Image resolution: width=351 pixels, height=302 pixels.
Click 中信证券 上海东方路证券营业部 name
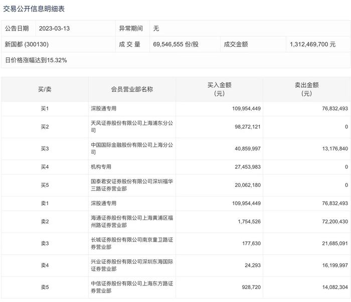pyautogui.click(x=132, y=287)
